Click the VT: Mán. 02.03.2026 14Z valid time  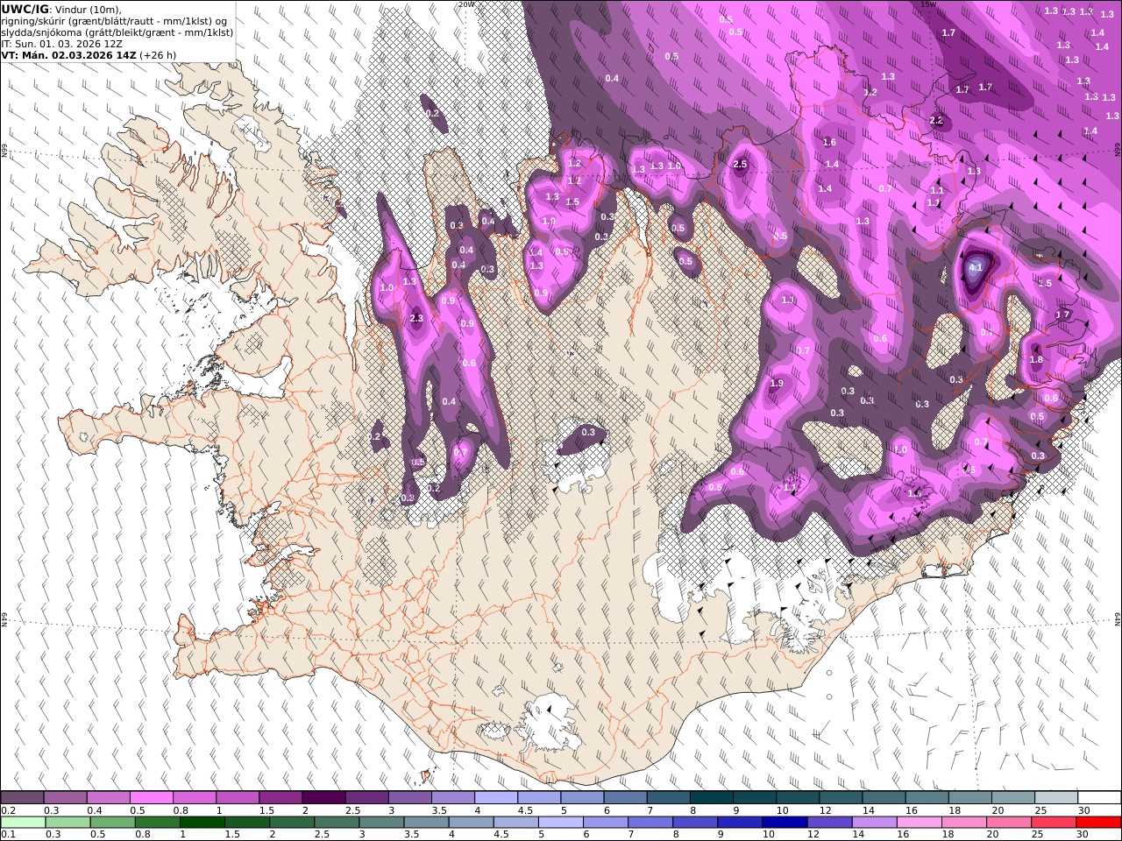(89, 54)
